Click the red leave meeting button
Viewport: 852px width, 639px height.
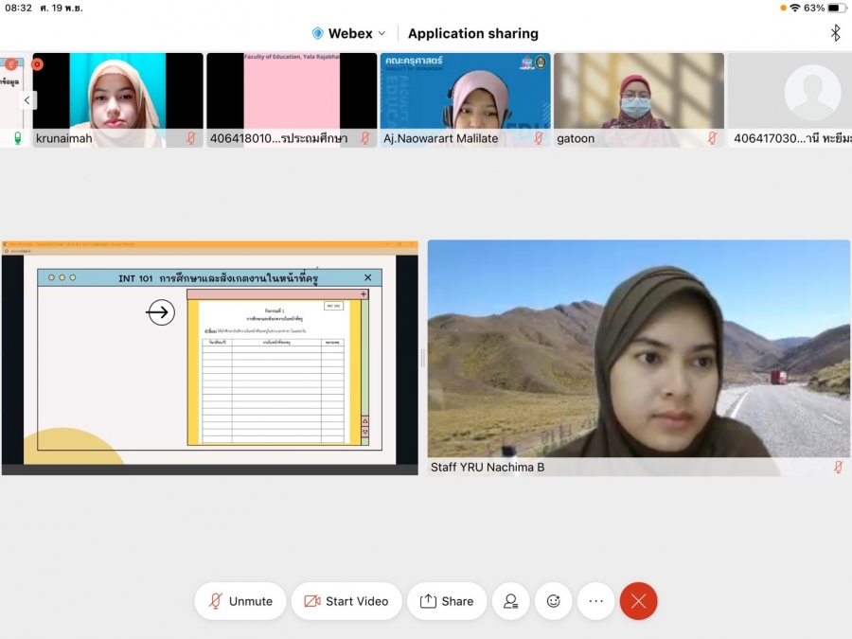[638, 601]
